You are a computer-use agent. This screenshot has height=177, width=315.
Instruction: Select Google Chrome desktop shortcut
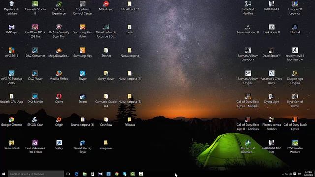[12, 121]
